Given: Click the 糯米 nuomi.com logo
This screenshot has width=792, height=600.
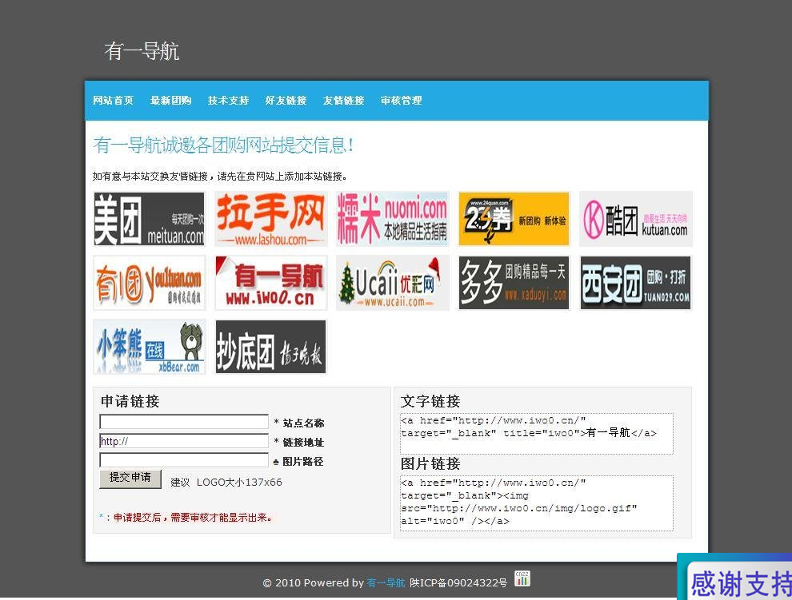Looking at the screenshot, I should 393,218.
